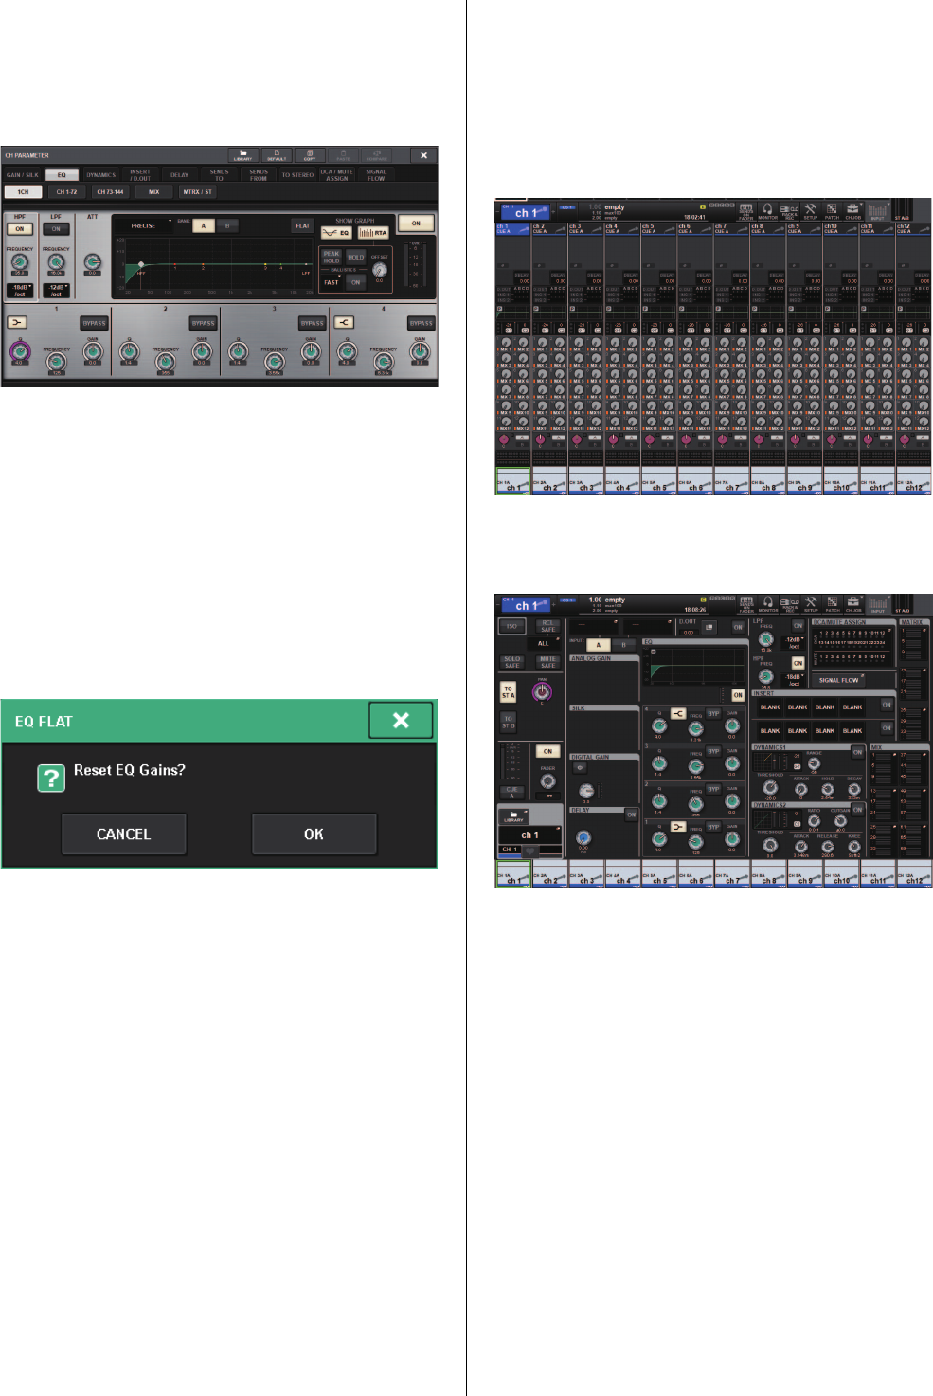This screenshot has height=1396, width=933.
Task: Open PATCH icon on the 12-channel overview screen
Action: click(832, 210)
